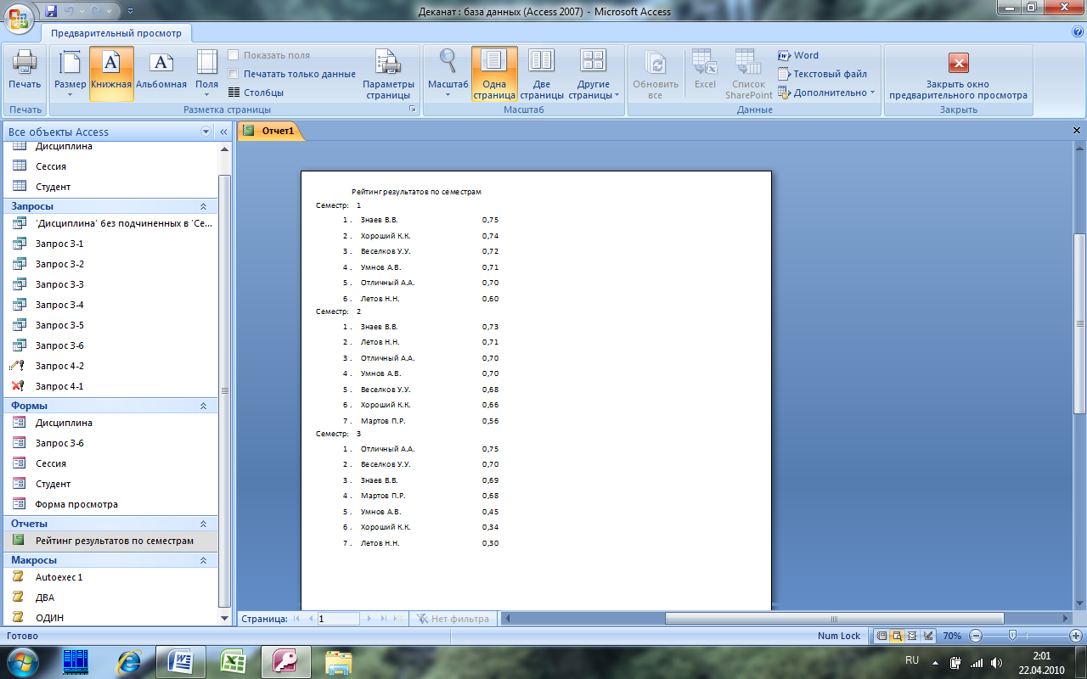Image resolution: width=1087 pixels, height=679 pixels.
Task: Collapse the Отчеты group
Action: click(x=203, y=524)
